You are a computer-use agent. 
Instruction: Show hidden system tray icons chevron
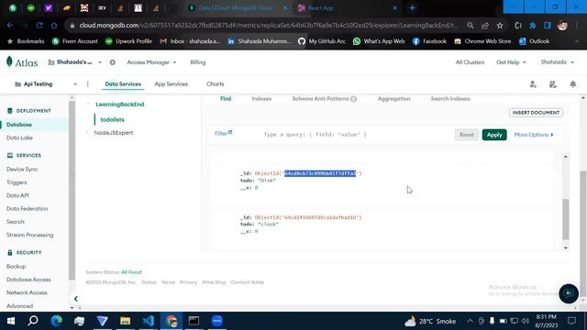[x=470, y=321]
